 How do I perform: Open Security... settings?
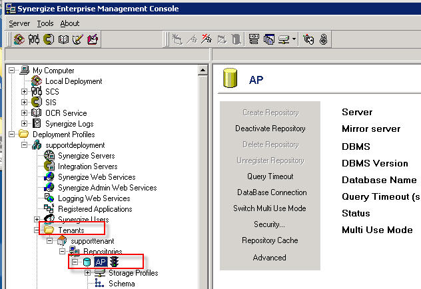tap(269, 224)
